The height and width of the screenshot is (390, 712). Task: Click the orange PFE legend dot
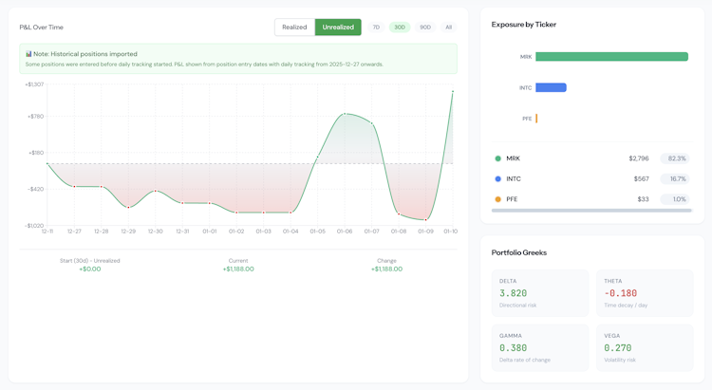497,199
